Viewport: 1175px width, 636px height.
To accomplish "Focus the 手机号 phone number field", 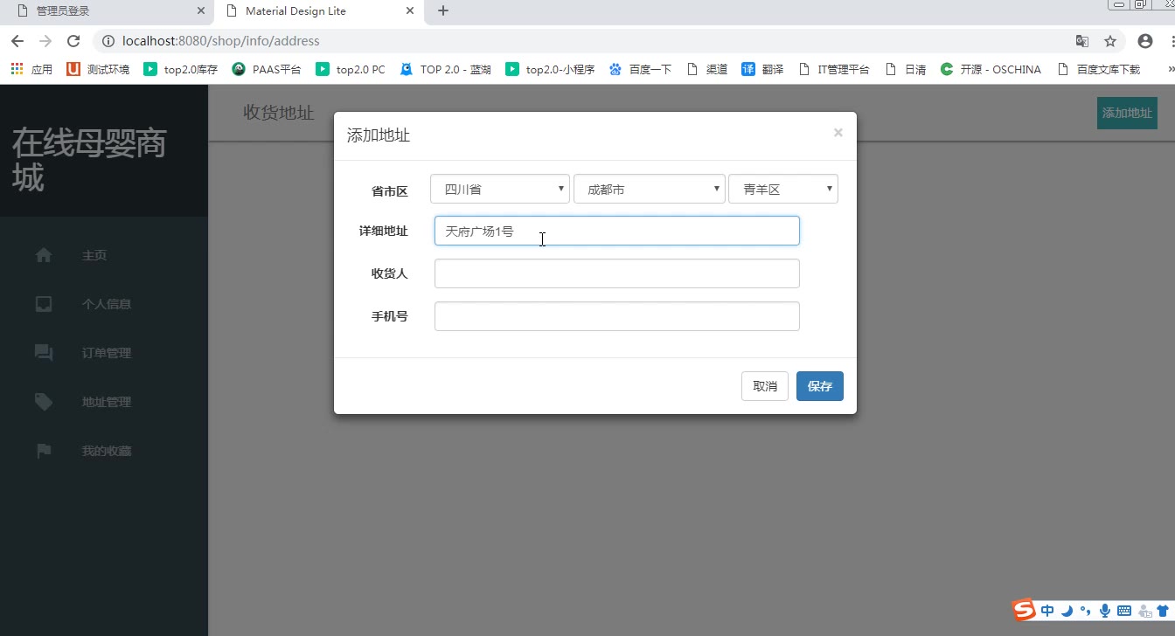I will 616,316.
